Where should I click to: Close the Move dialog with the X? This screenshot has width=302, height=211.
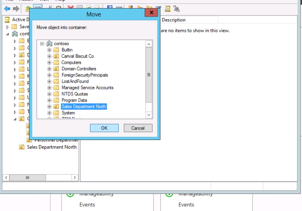coord(151,13)
